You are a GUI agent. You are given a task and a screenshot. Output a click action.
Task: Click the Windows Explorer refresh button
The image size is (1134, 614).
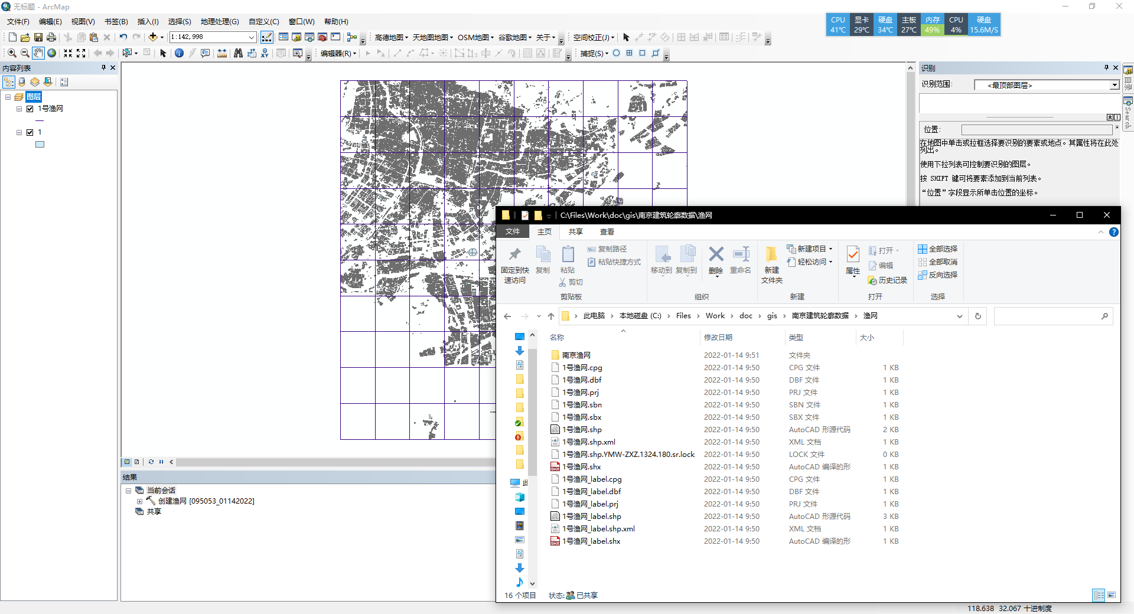pos(978,316)
